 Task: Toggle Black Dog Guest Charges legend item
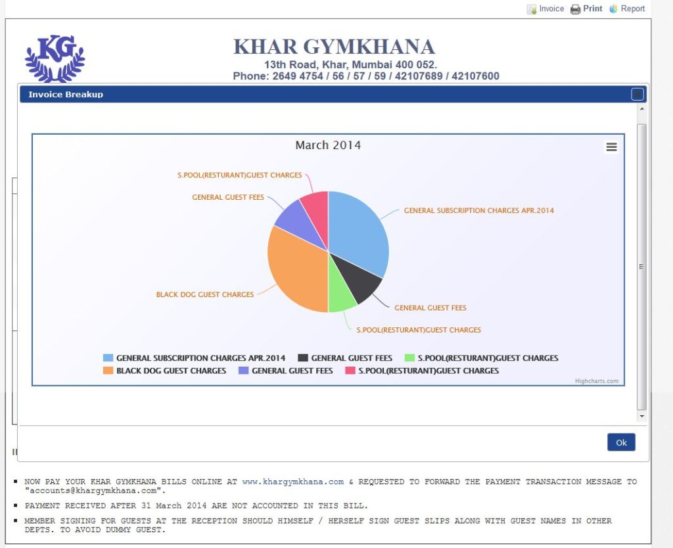pyautogui.click(x=171, y=371)
